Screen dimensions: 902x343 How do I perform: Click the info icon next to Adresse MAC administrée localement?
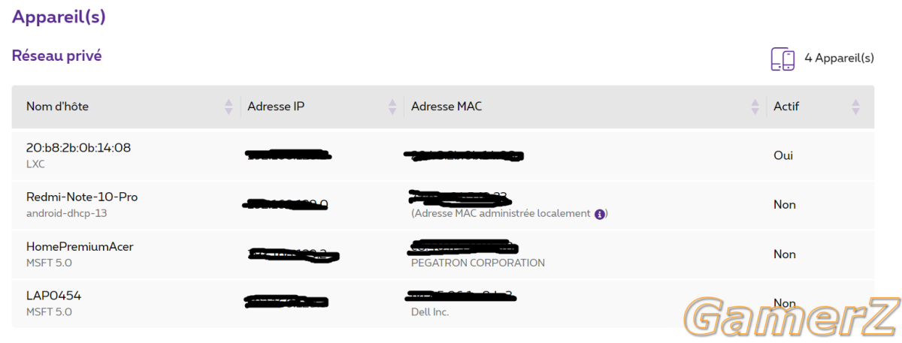[x=600, y=214]
